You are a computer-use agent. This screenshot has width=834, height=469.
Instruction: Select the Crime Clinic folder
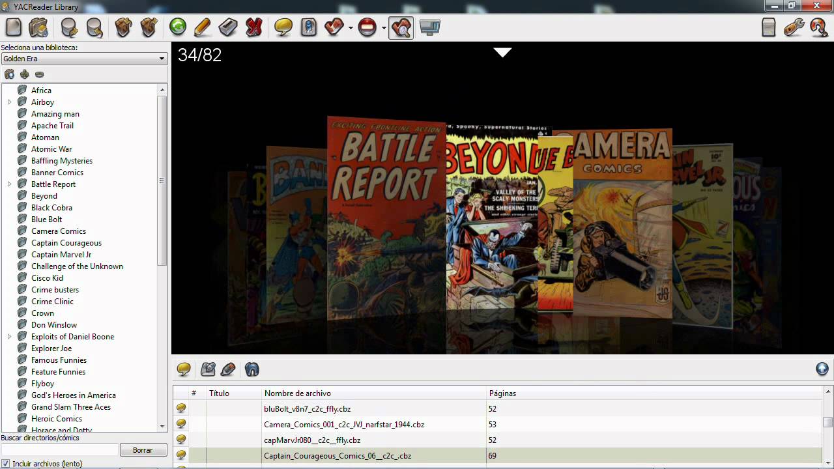point(52,302)
